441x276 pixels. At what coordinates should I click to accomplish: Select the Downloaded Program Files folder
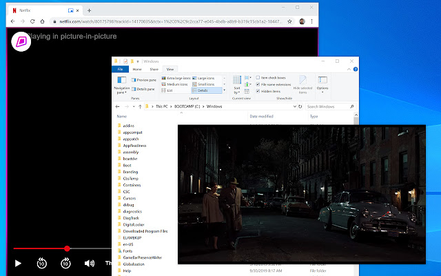point(143,231)
